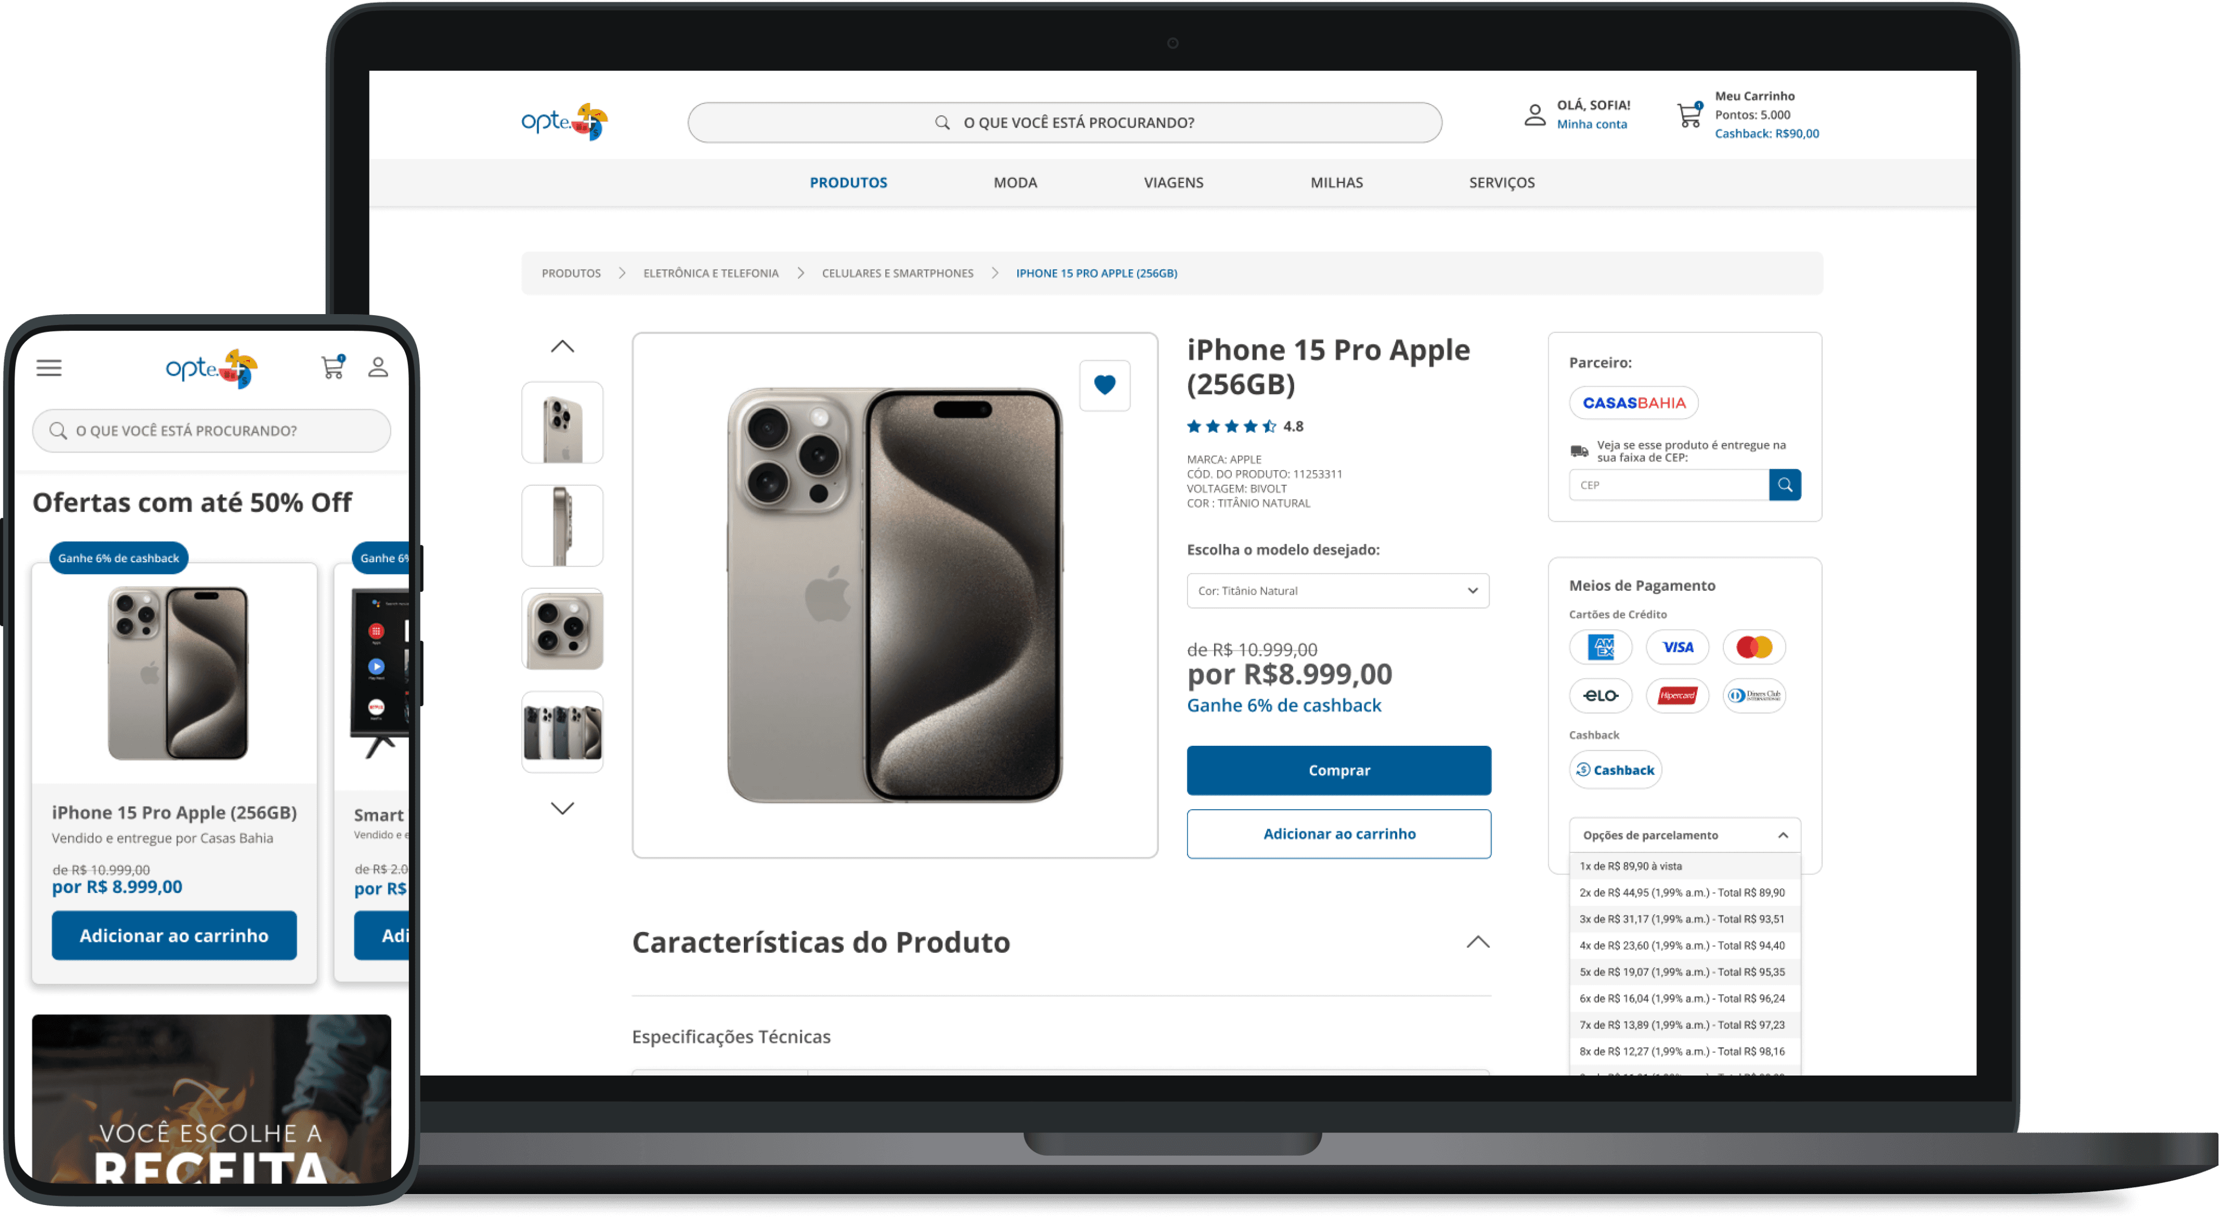Open the MODA menu tab
The width and height of the screenshot is (2219, 1218).
coord(1015,183)
